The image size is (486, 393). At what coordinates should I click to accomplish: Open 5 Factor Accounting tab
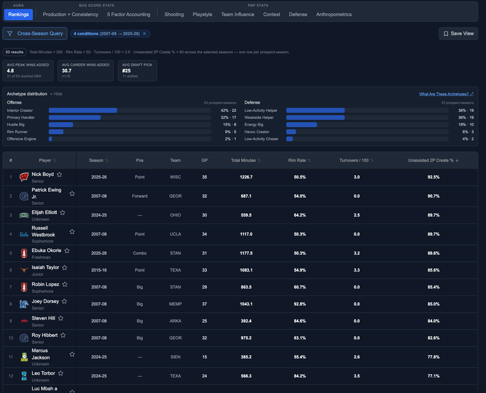(128, 15)
